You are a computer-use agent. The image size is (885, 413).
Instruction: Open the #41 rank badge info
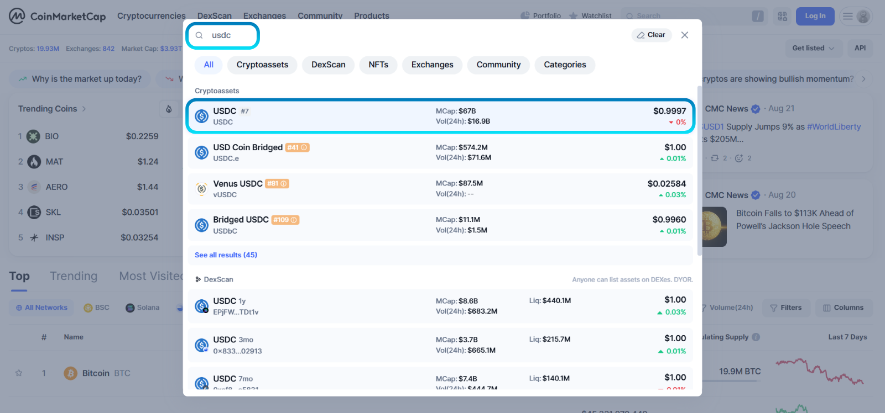click(x=298, y=147)
